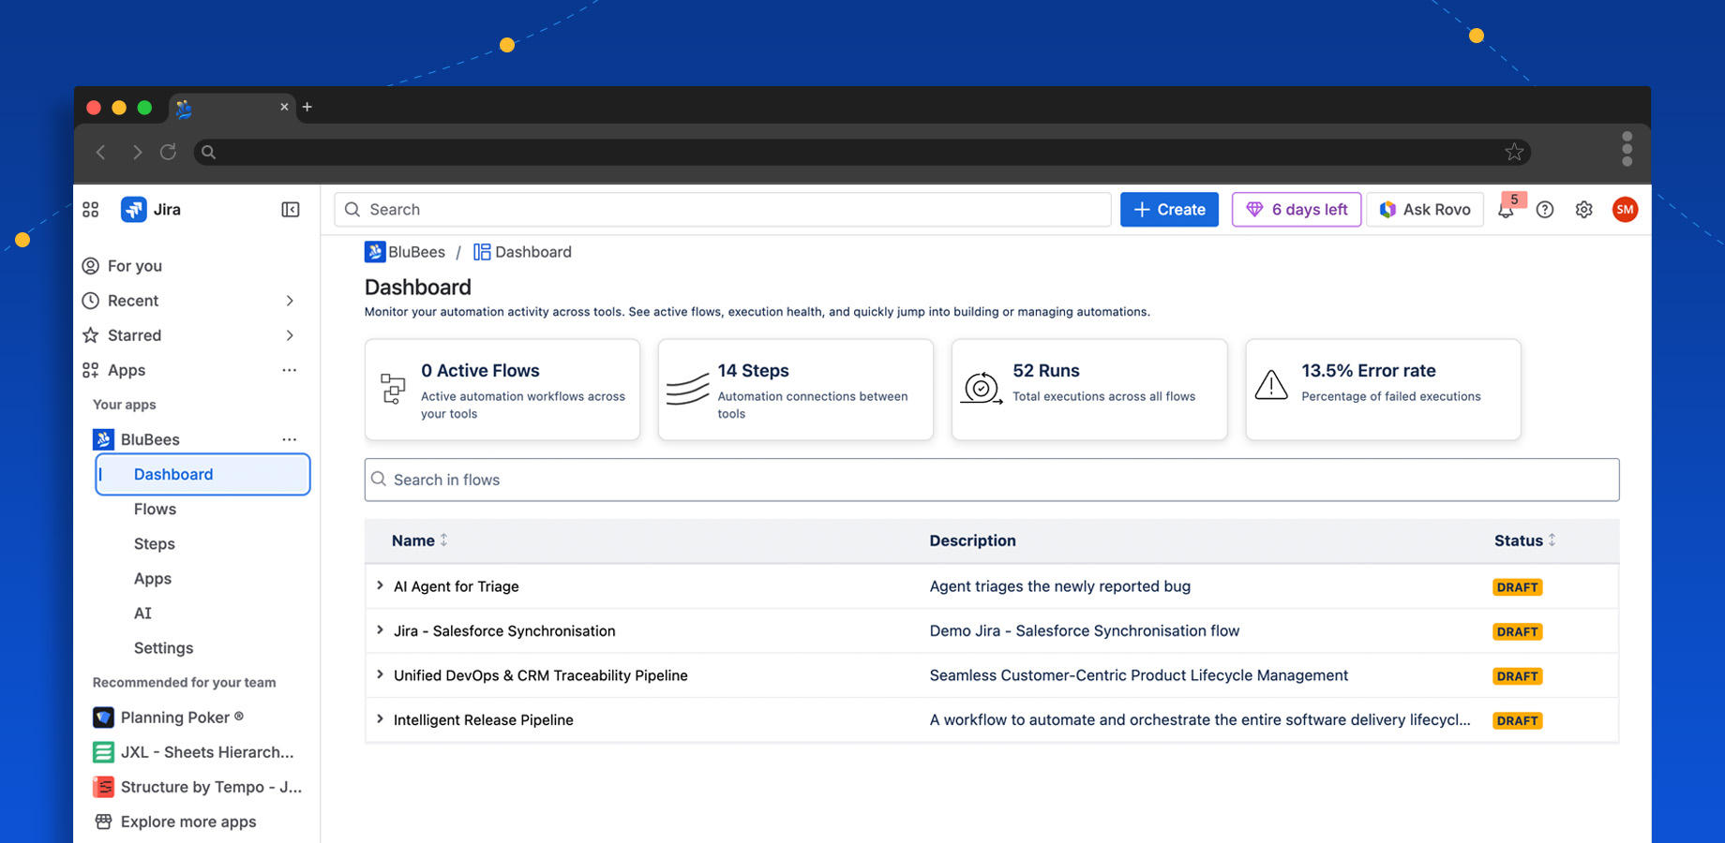Open Jira settings gear icon

pos(1583,210)
